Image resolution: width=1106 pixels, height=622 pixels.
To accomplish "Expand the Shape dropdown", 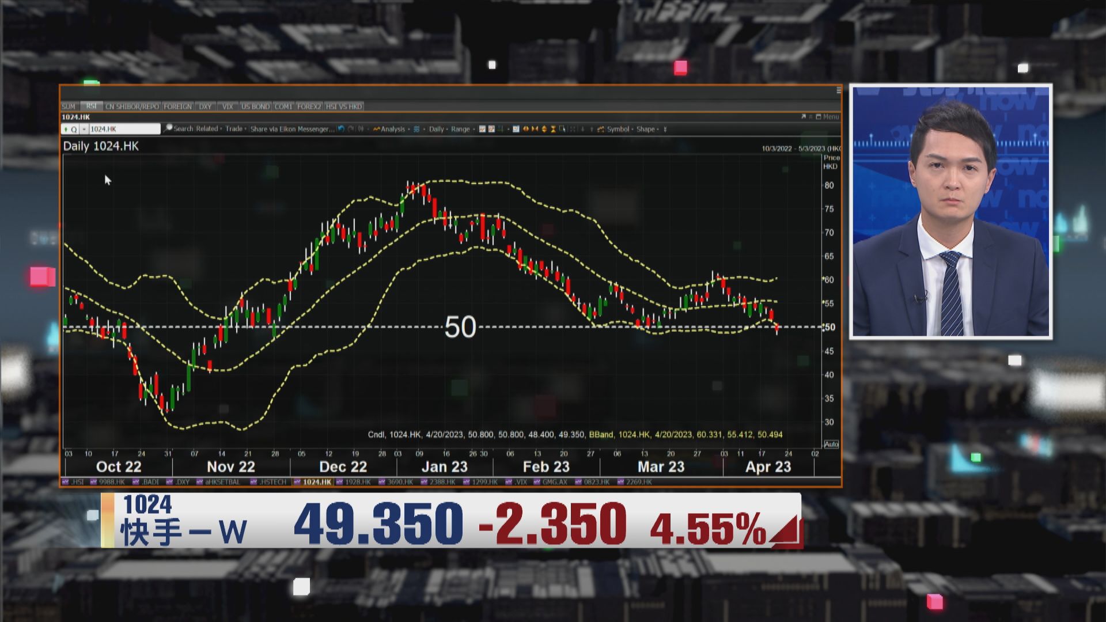I will 646,129.
